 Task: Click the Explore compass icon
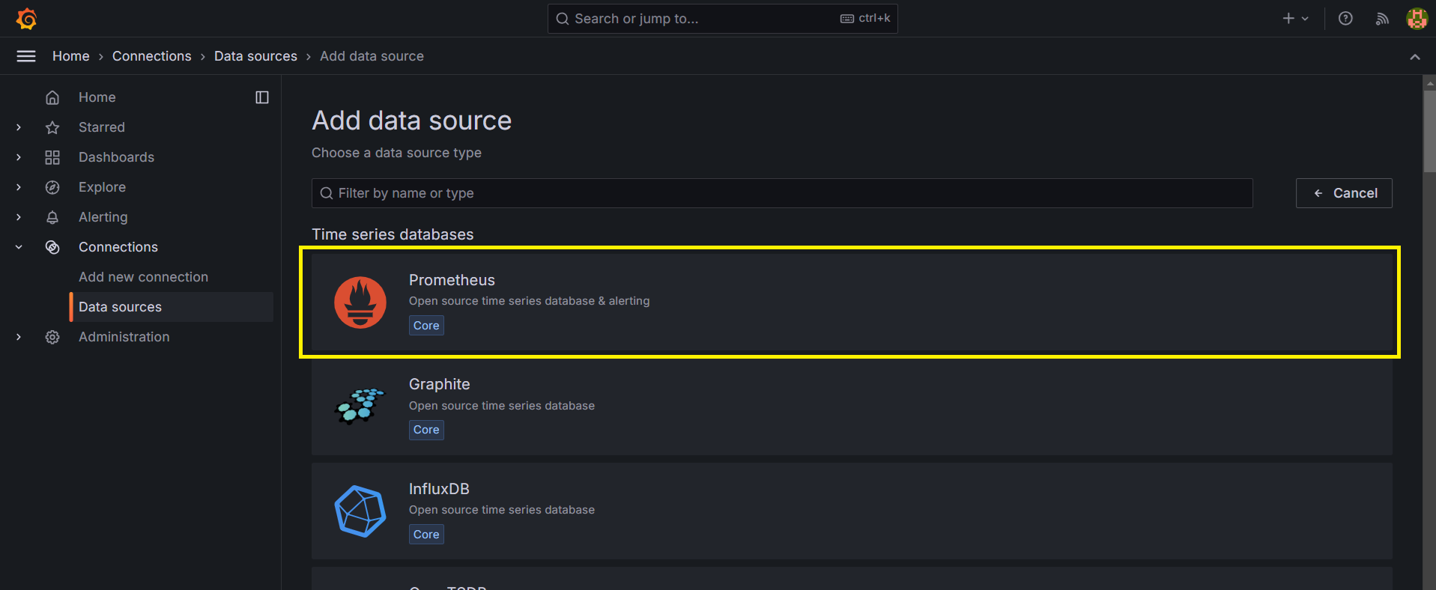coord(52,187)
